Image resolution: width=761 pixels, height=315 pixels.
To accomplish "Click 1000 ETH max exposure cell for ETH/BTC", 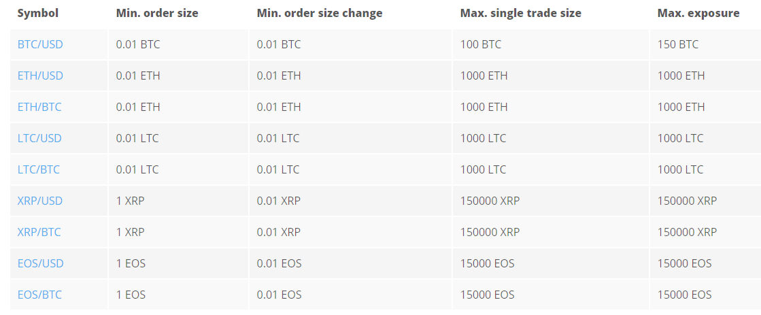I will coord(681,107).
